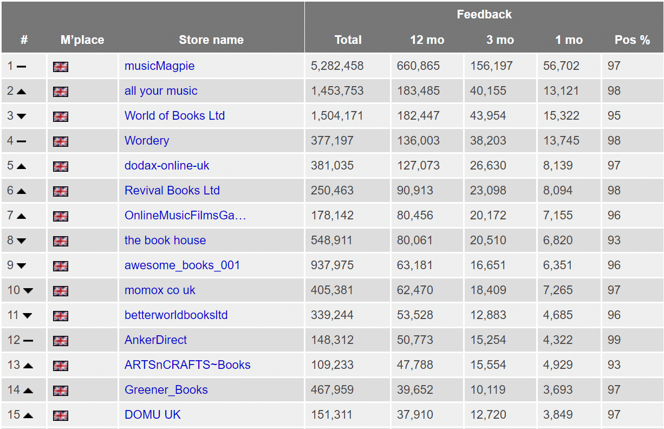
Task: Visit the World of Books Ltd store
Action: [x=174, y=116]
